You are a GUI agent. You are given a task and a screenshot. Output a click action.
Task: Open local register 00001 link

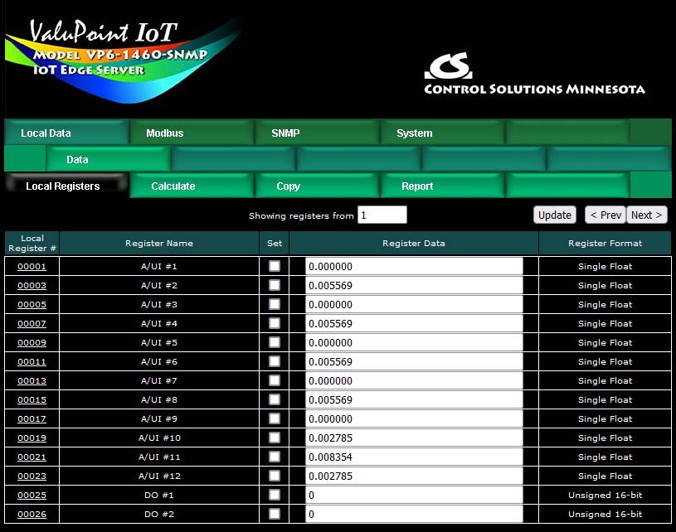[32, 267]
